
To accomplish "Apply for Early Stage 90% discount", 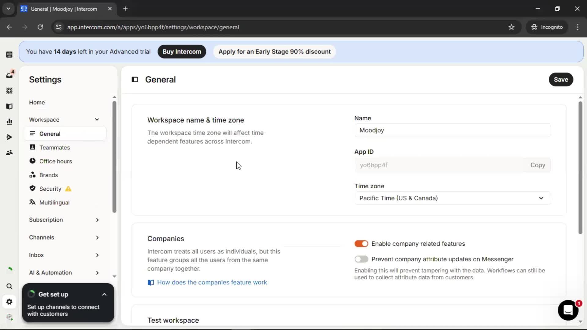I will click(x=274, y=52).
